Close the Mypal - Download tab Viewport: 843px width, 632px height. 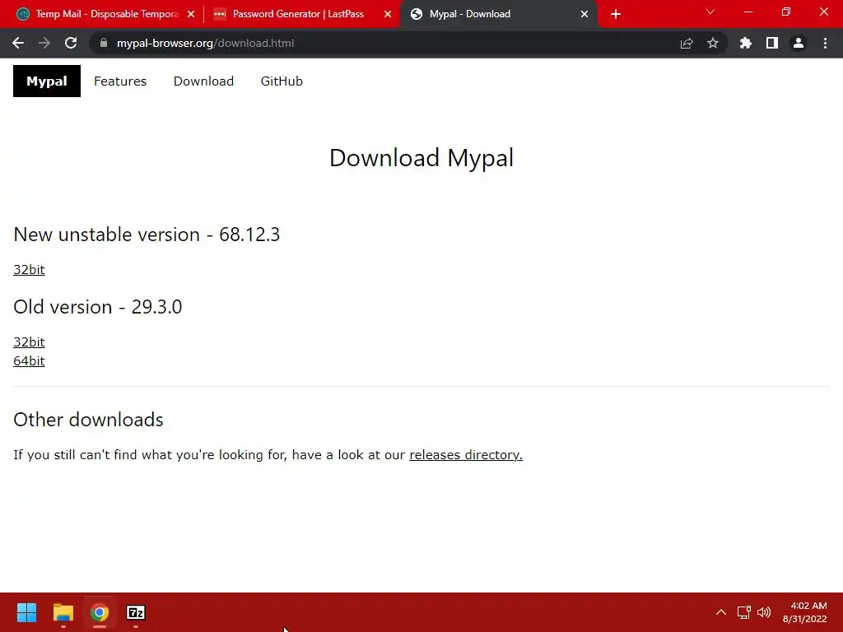tap(585, 14)
